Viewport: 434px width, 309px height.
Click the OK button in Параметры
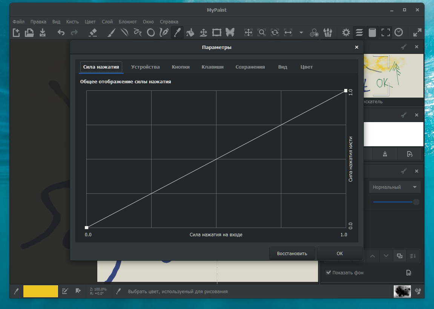click(x=340, y=253)
